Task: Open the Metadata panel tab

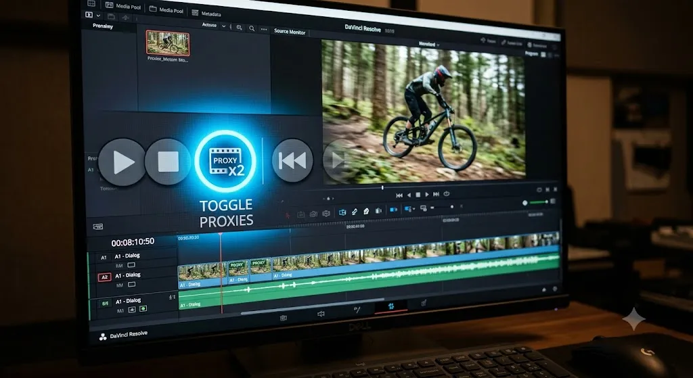Action: click(x=207, y=13)
